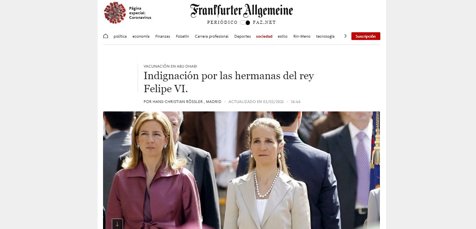This screenshot has height=229, width=476.
Task: Open the Rin-Meno section
Action: tap(302, 37)
